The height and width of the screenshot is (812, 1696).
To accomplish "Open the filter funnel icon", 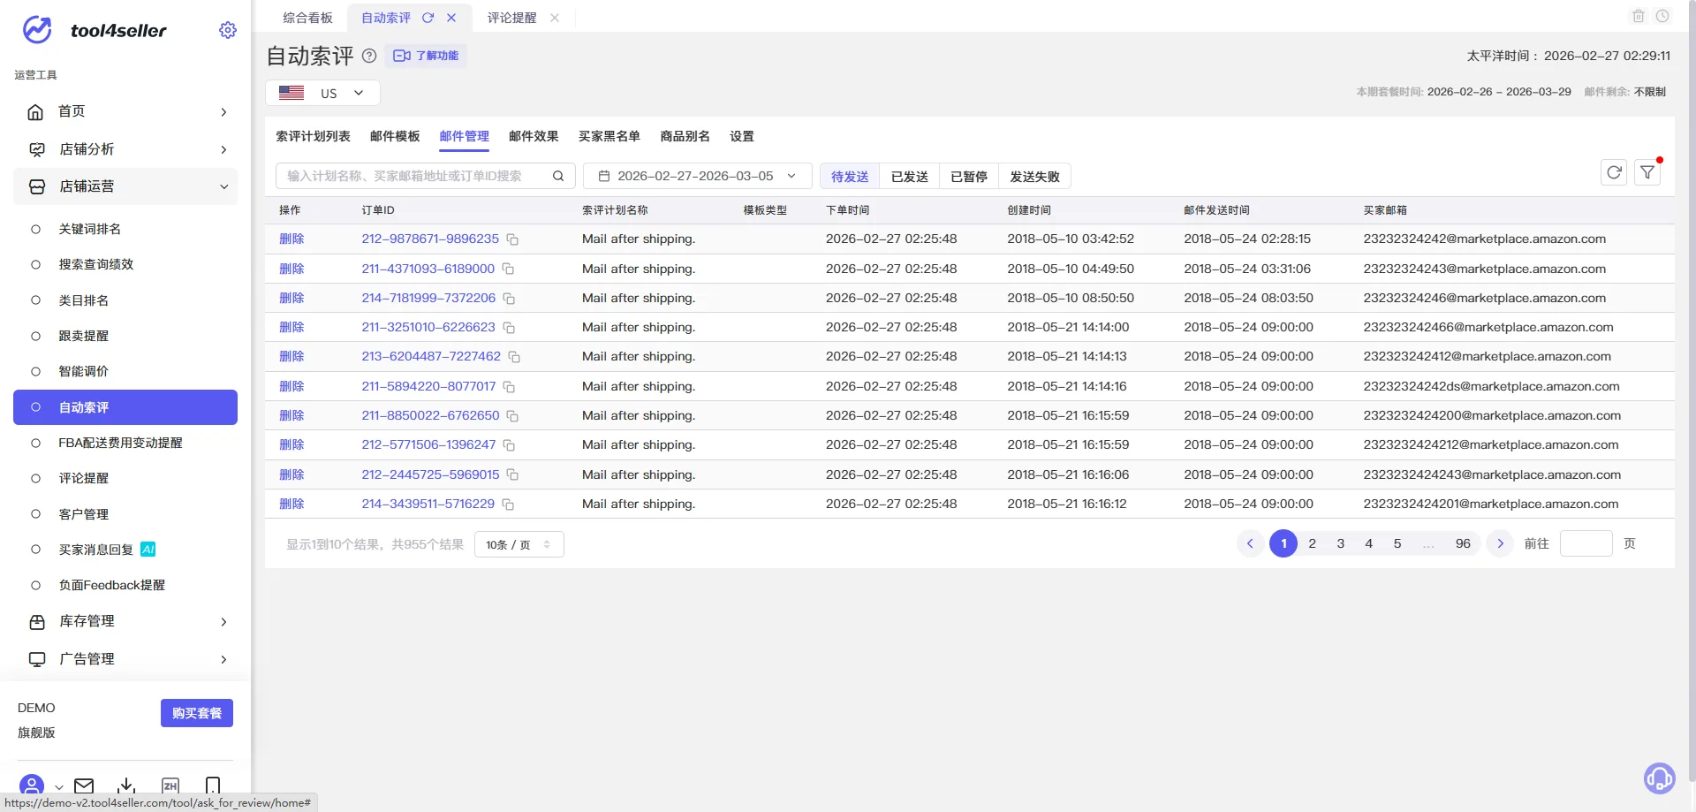I will pyautogui.click(x=1647, y=172).
